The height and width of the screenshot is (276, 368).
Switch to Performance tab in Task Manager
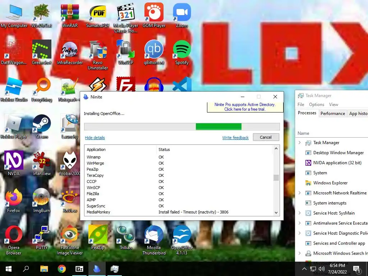pos(332,114)
